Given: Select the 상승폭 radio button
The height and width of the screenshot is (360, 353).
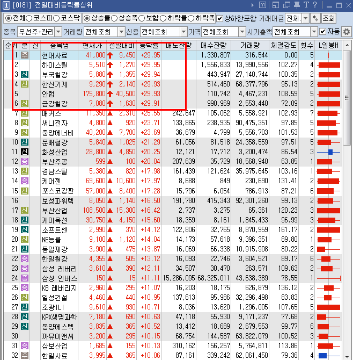Looking at the screenshot, I should tap(114, 18).
